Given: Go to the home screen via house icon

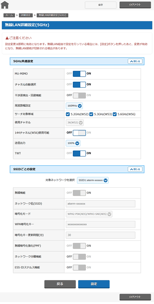Looking at the screenshot, I should [x=5, y=5].
